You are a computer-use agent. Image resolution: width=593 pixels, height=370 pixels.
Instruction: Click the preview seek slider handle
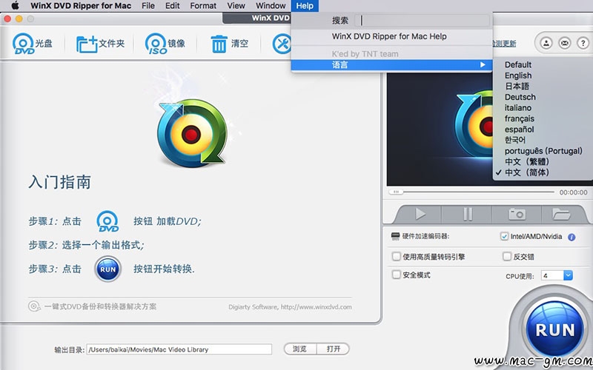[396, 192]
